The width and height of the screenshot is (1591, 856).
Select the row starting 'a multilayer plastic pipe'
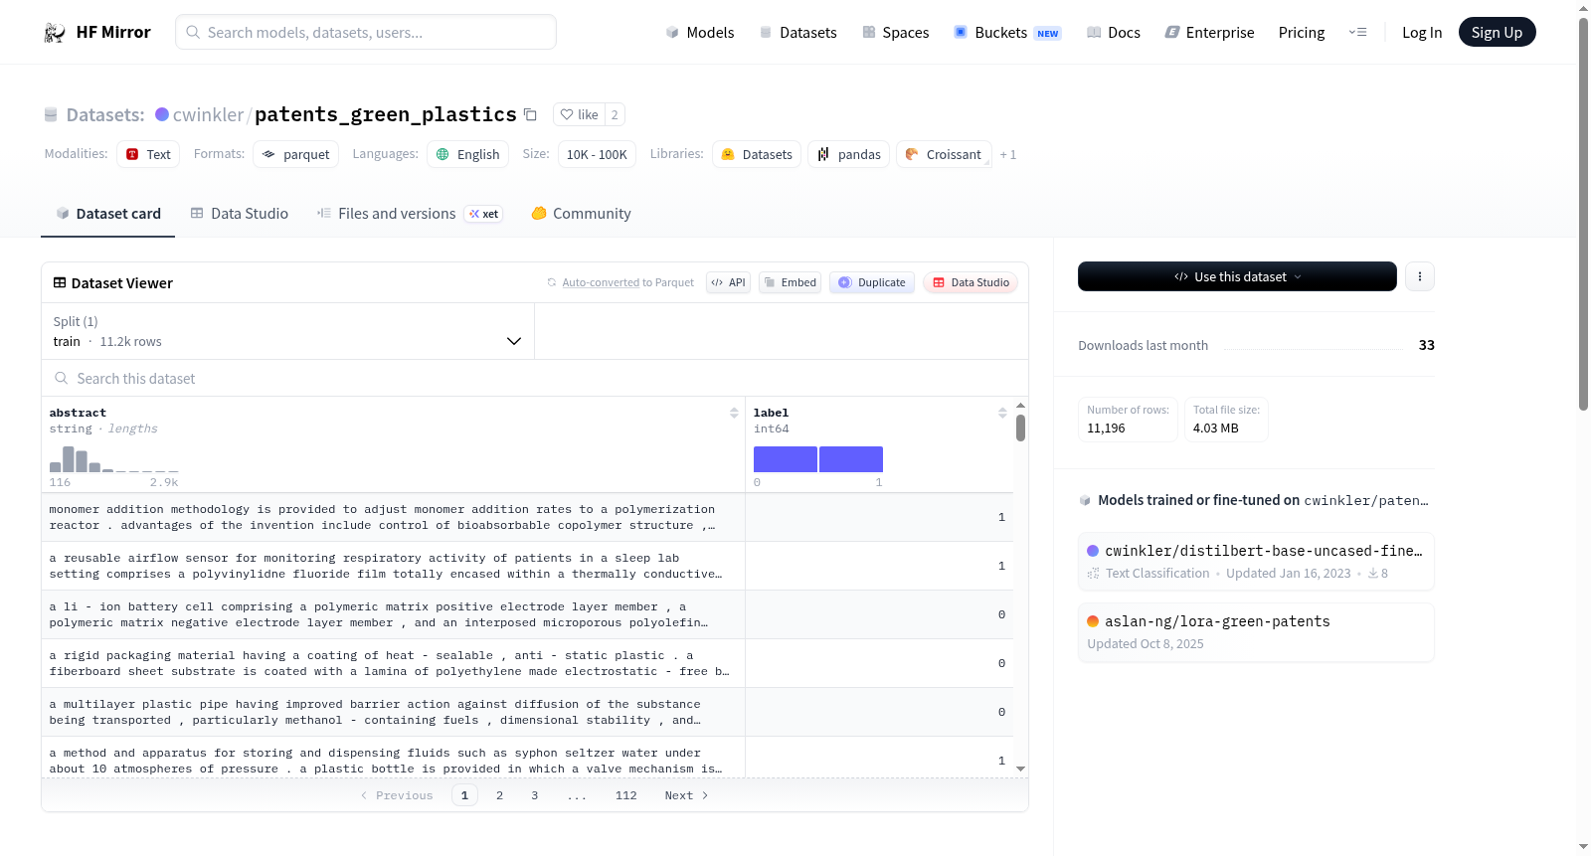point(527,712)
